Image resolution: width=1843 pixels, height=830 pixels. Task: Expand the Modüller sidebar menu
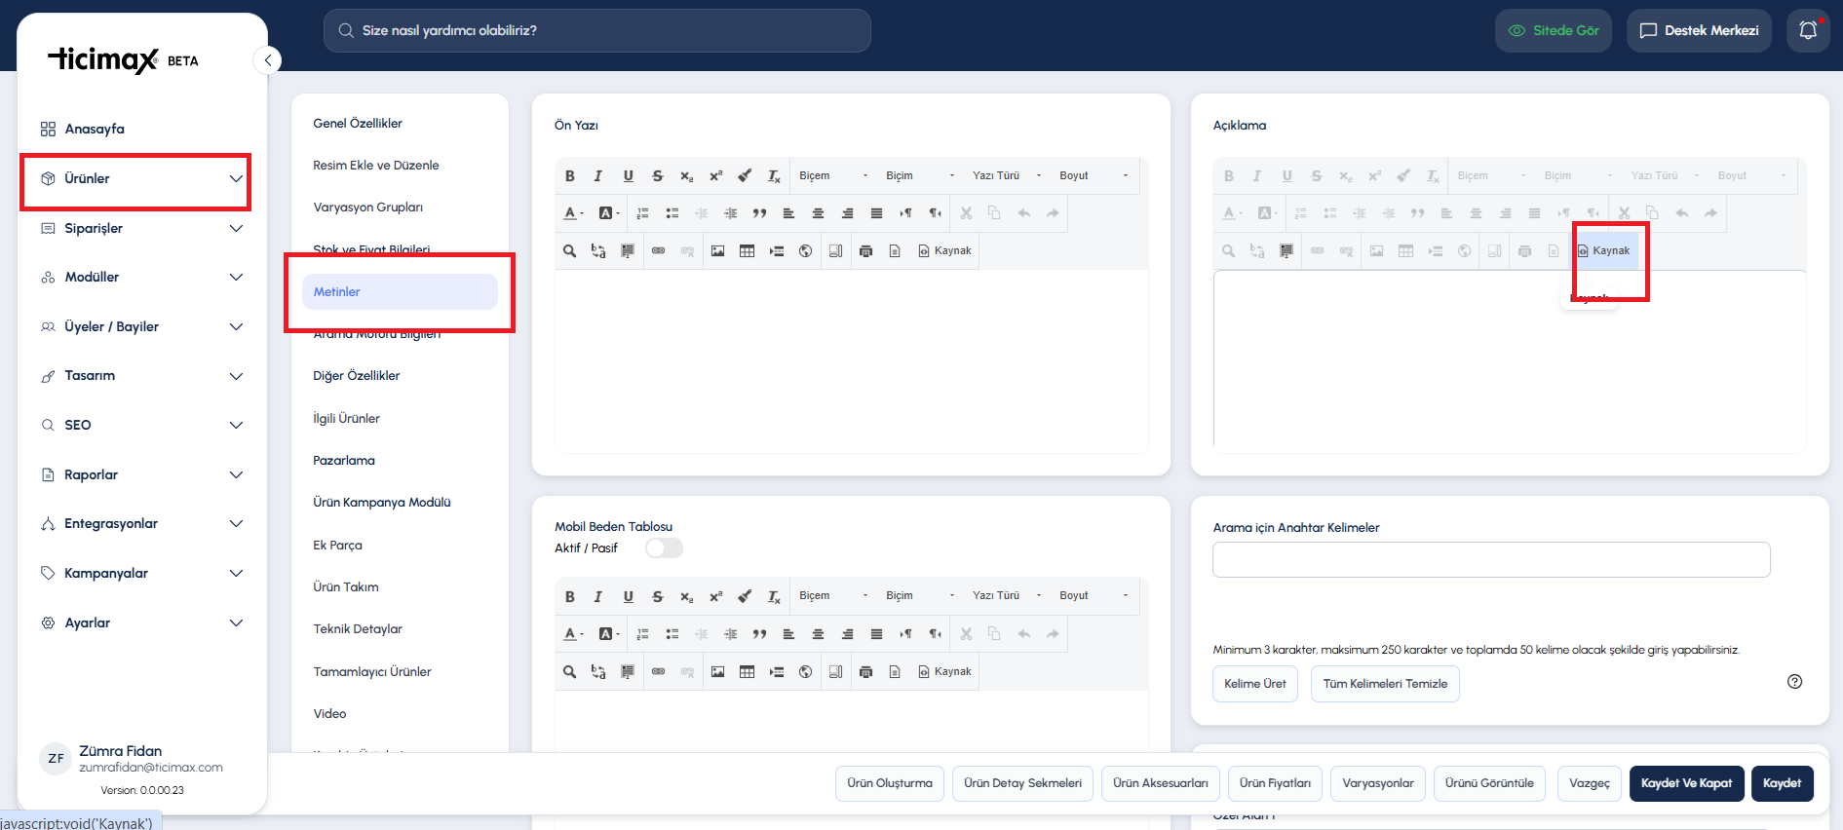(x=141, y=278)
